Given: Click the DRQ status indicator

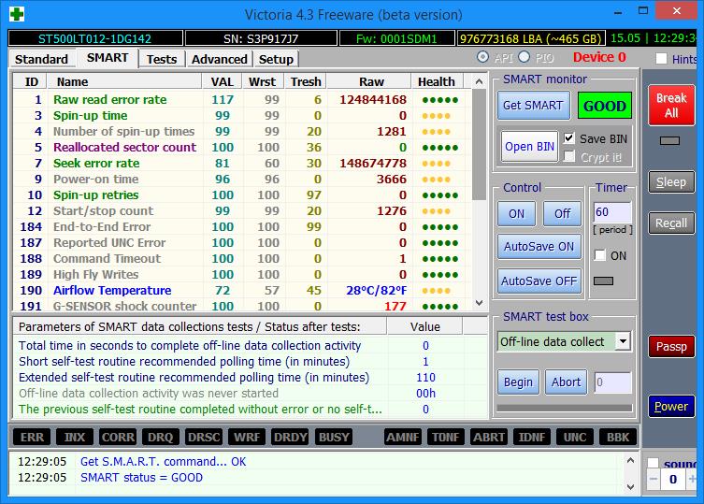Looking at the screenshot, I should (160, 437).
